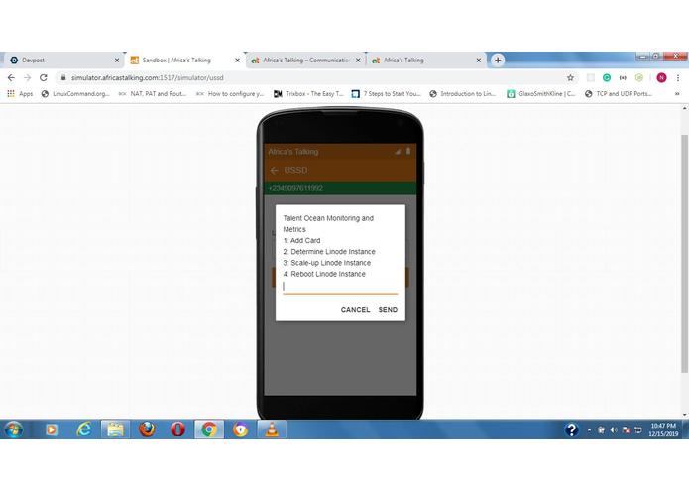Send the USSD response
This screenshot has height=490, width=689.
pyautogui.click(x=388, y=309)
